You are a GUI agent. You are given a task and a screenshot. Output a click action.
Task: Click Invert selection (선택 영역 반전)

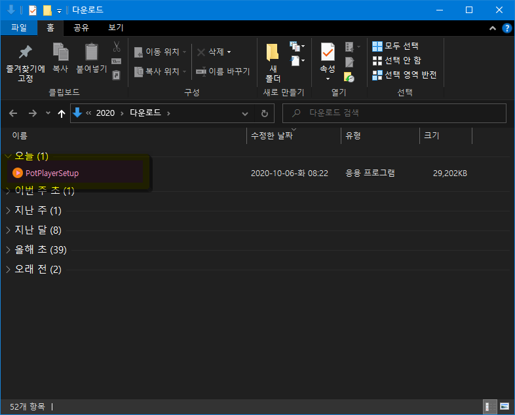point(404,75)
